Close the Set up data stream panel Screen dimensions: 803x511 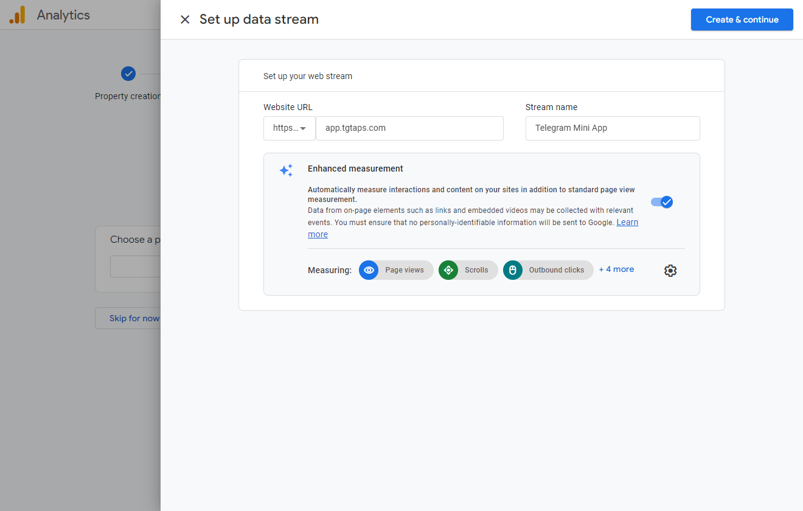tap(185, 19)
